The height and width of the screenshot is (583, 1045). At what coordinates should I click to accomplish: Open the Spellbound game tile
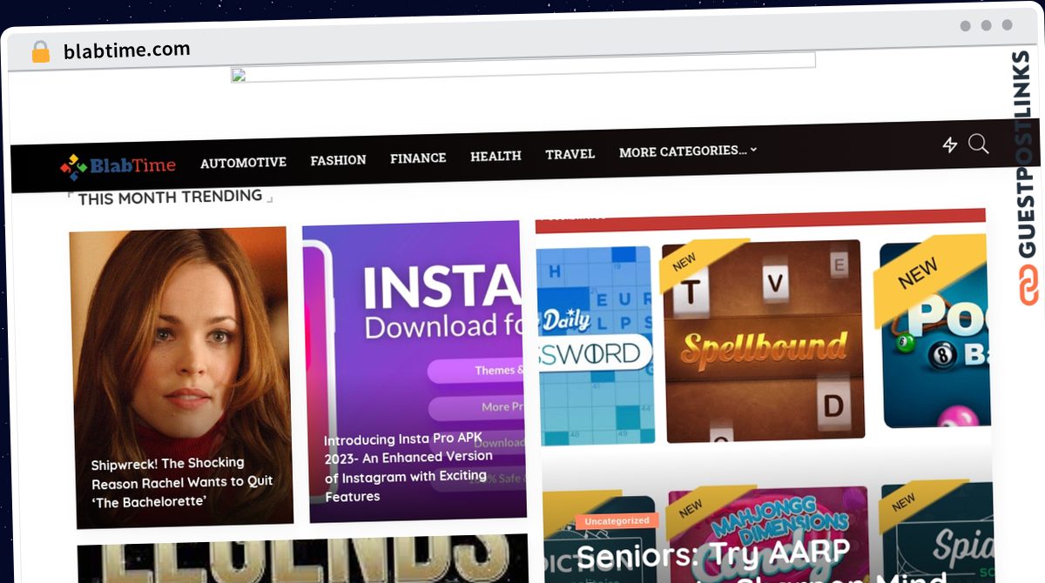763,340
